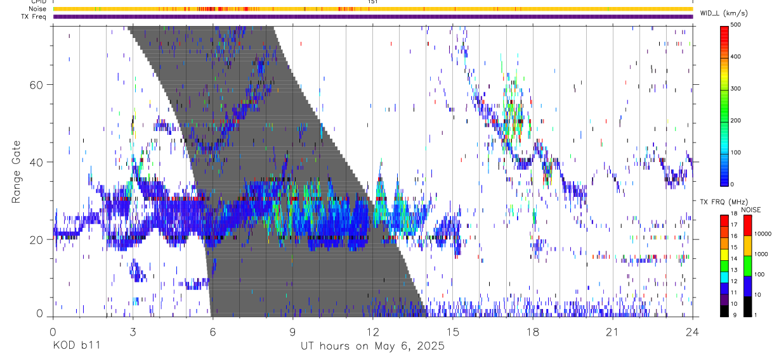
Task: Click the WID⊥ (km/s) colorbar title
Action: click(725, 13)
